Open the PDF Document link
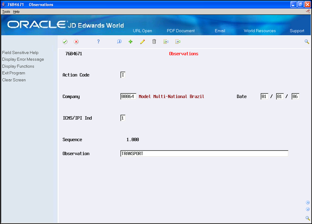312x224 pixels. [181, 31]
